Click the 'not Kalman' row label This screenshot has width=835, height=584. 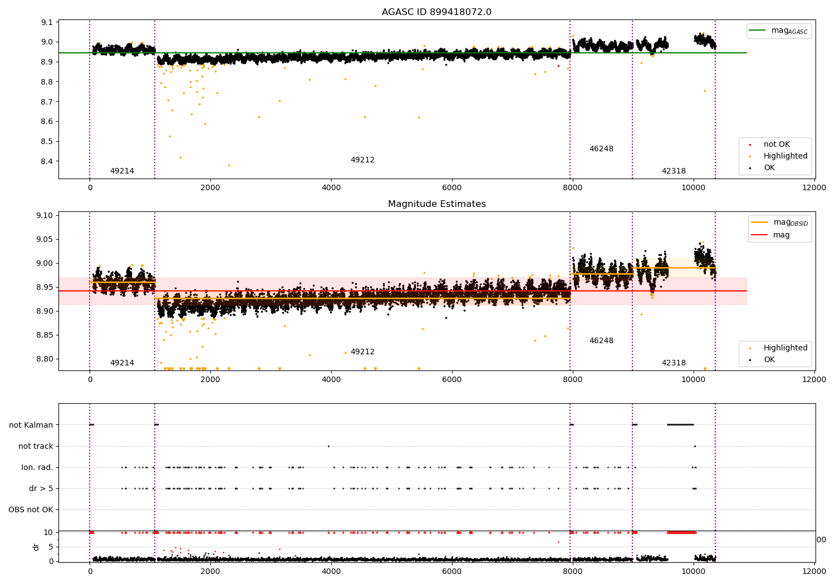(x=31, y=425)
